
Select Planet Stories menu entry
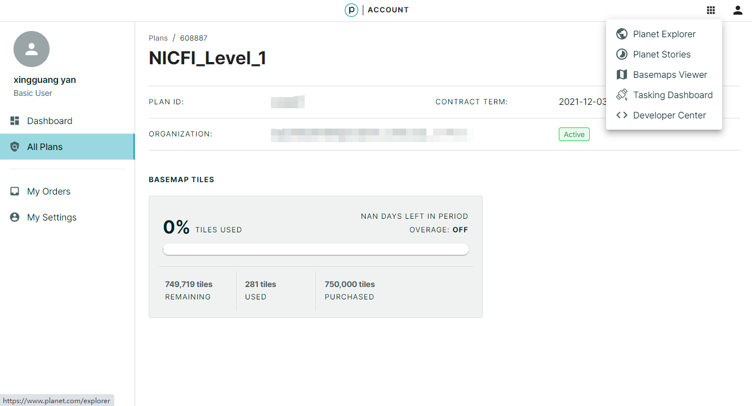[x=664, y=54]
